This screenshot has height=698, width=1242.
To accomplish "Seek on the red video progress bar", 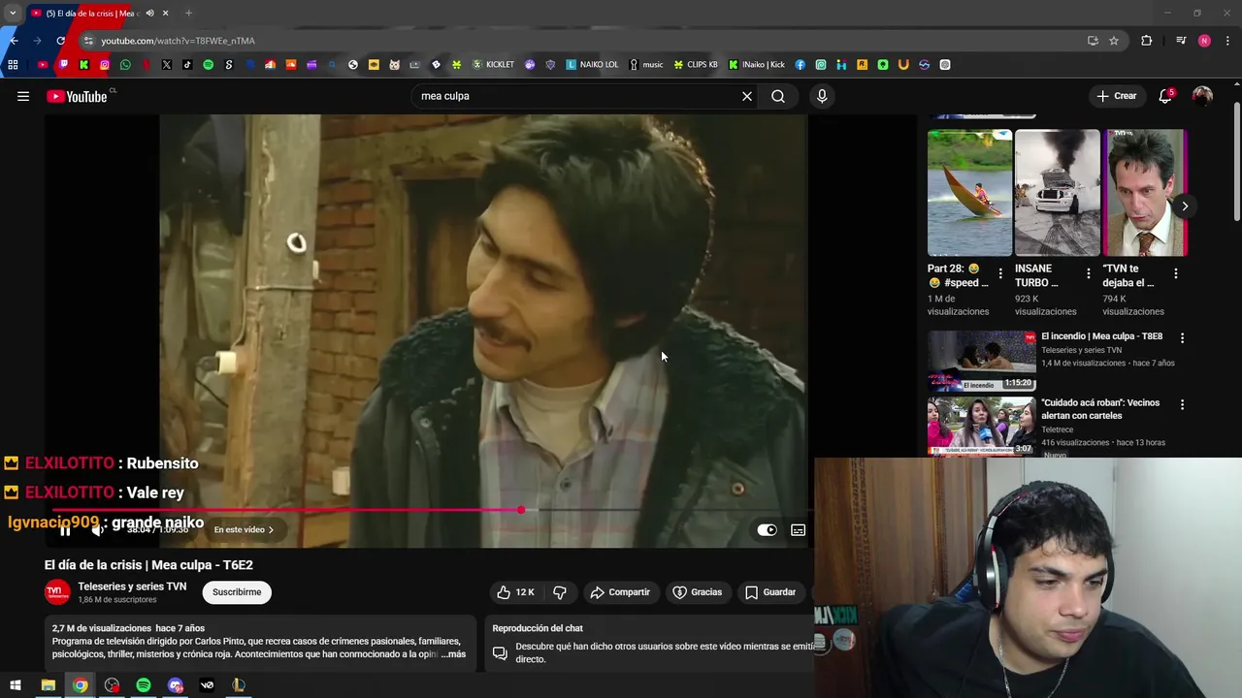I will (430, 509).
